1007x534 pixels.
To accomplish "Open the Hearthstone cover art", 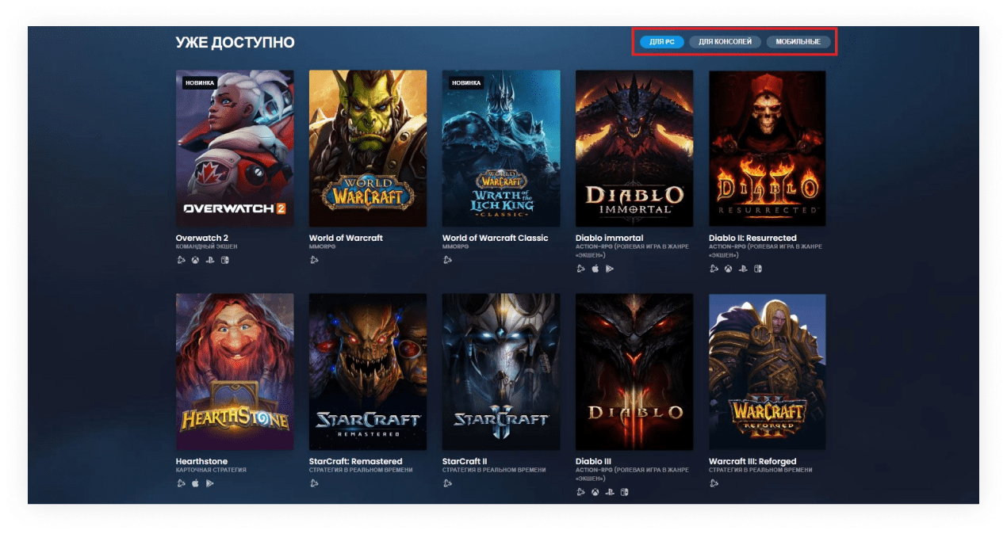I will tap(235, 372).
